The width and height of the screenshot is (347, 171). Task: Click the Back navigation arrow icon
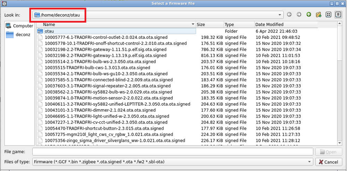[289, 15]
